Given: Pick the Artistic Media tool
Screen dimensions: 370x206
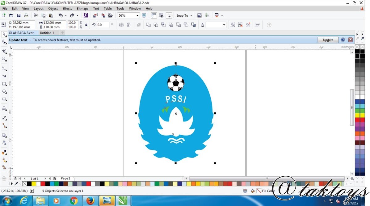Looking at the screenshot, I should coord(4,76).
